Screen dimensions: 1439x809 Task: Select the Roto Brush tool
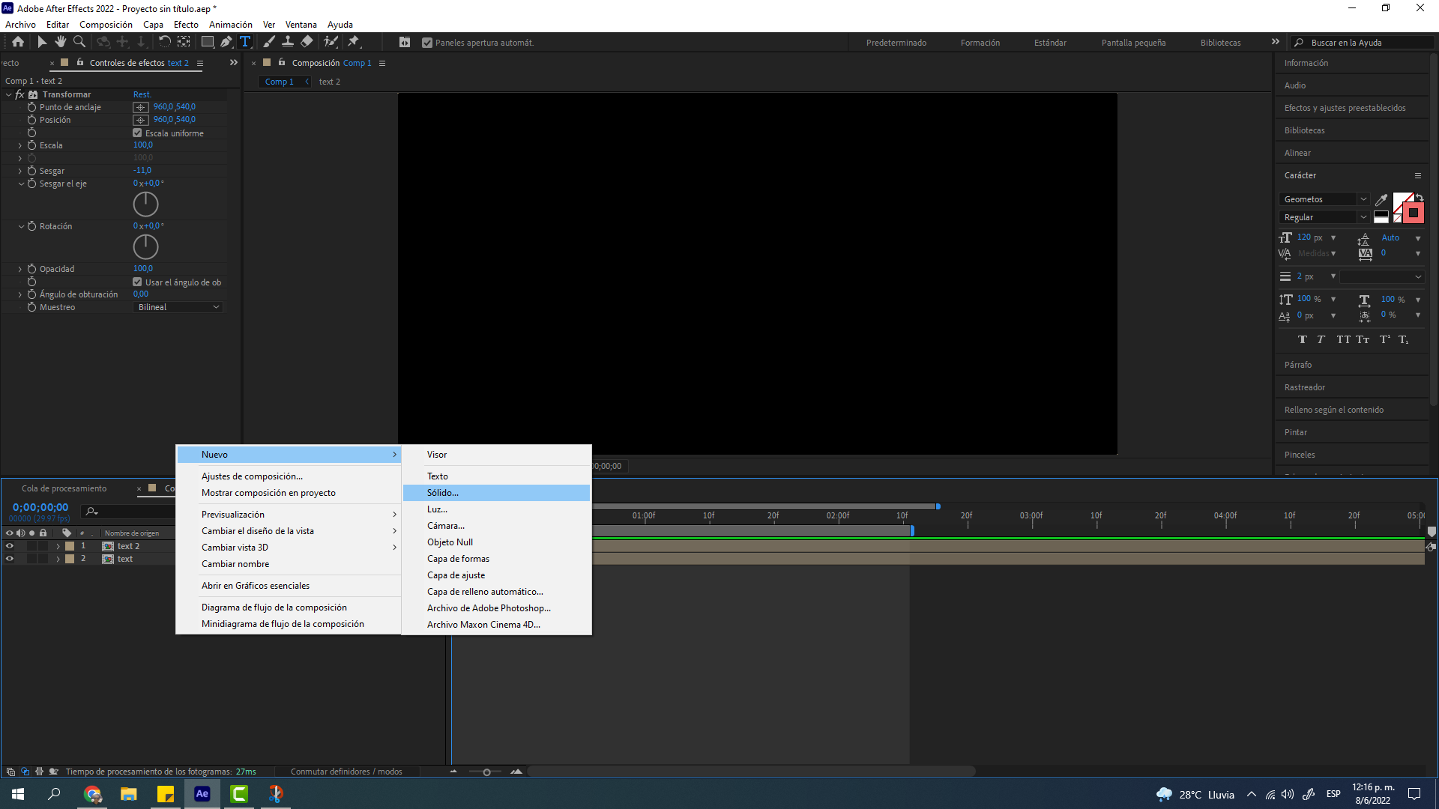331,42
